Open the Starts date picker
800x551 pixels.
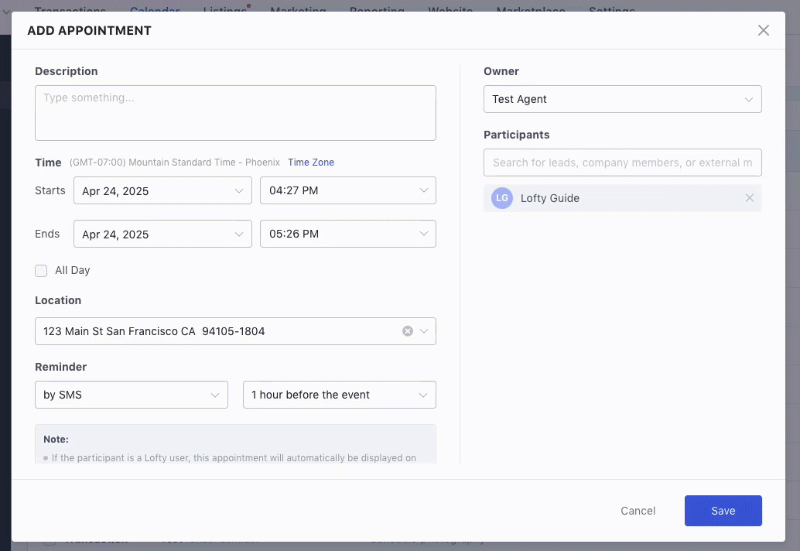(162, 190)
